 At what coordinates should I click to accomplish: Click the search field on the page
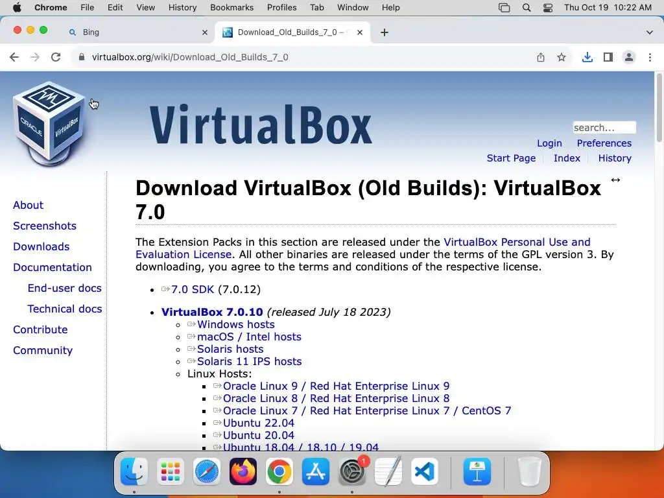pos(604,128)
